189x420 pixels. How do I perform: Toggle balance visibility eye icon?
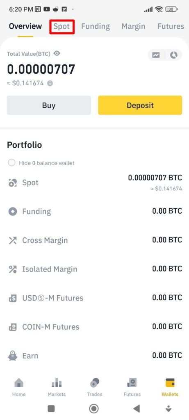tap(57, 53)
